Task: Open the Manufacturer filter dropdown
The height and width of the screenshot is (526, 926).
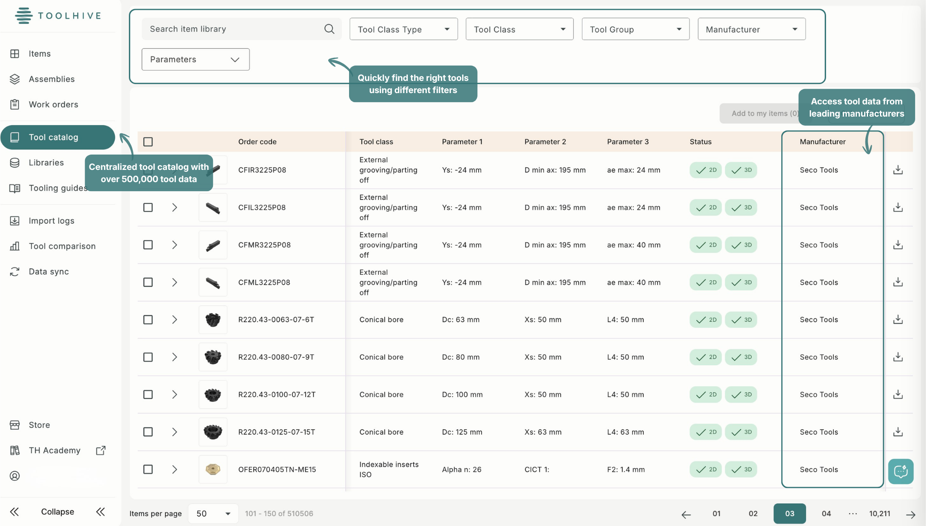Action: point(751,29)
